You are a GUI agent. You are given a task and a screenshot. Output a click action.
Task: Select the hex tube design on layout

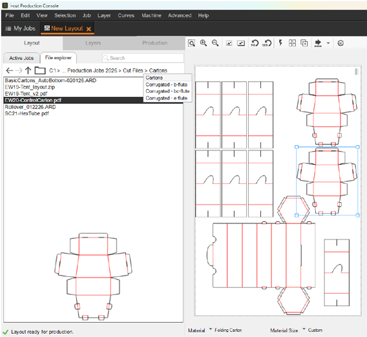coord(262,256)
